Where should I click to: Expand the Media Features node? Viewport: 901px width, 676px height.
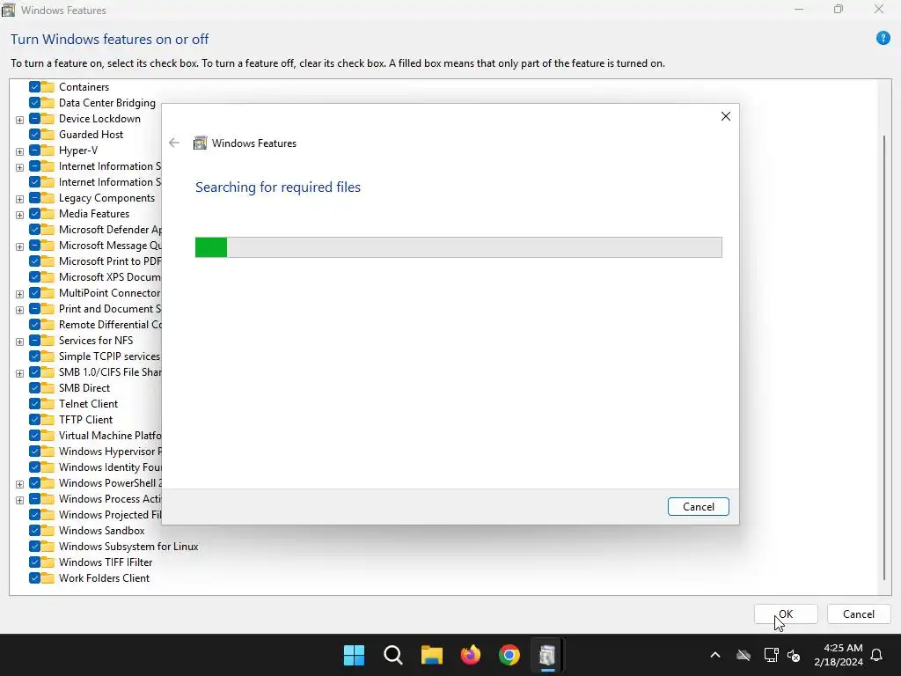click(19, 215)
